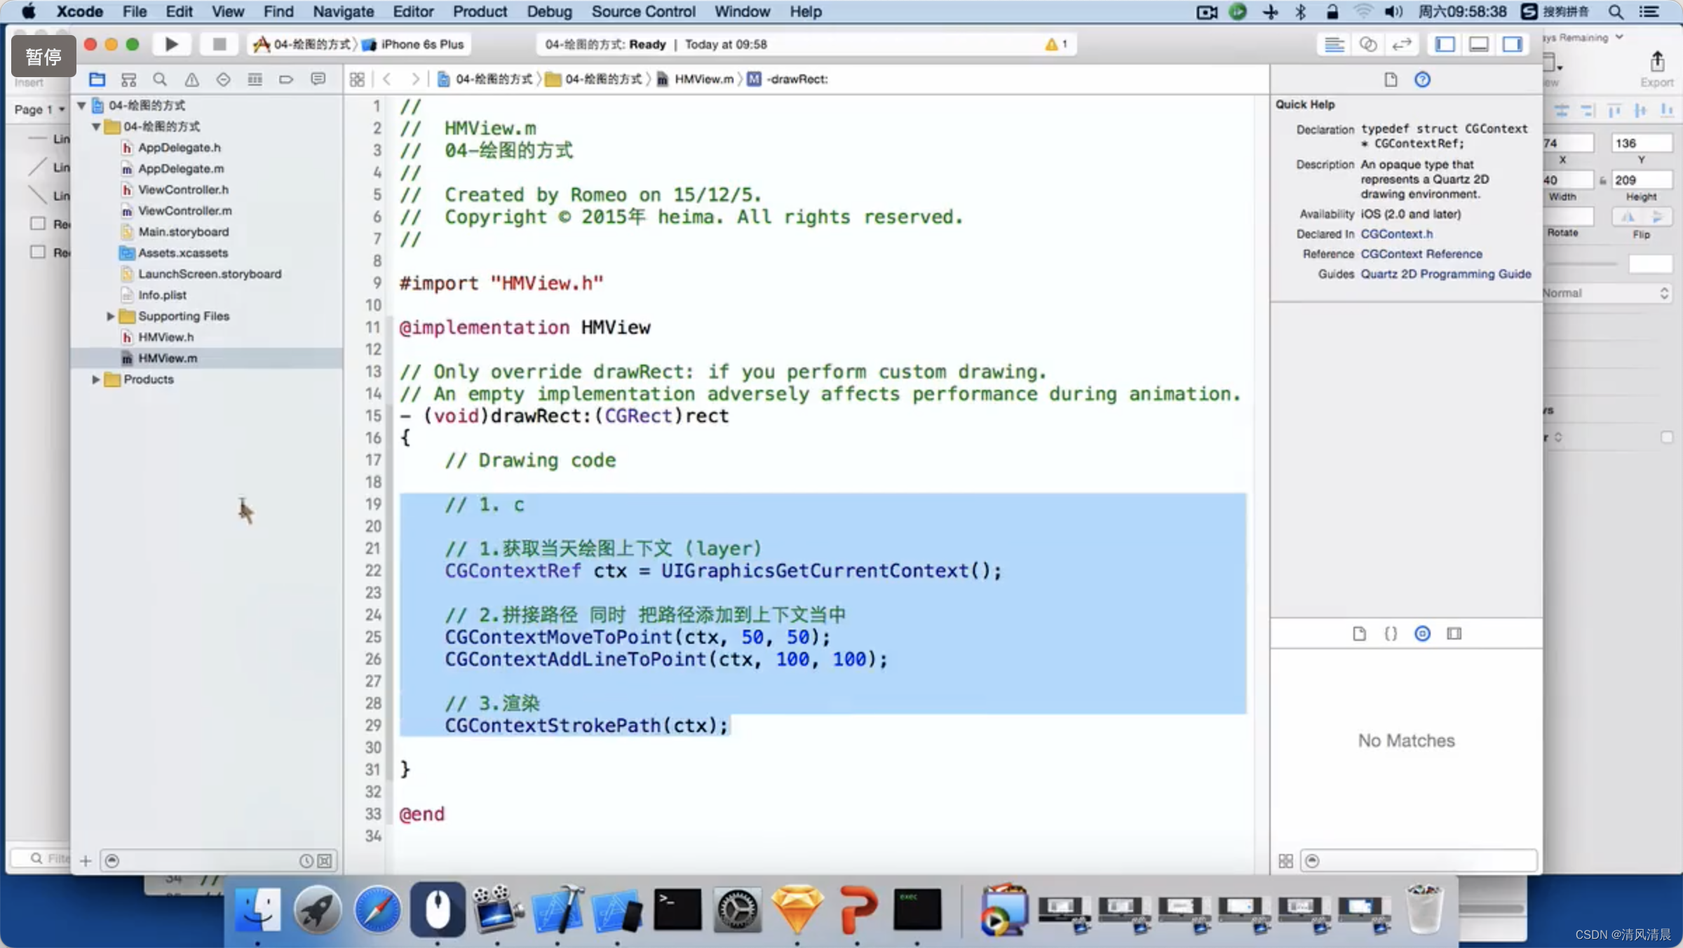Open the Breakpoint navigator icon
The width and height of the screenshot is (1683, 948).
click(x=286, y=79)
